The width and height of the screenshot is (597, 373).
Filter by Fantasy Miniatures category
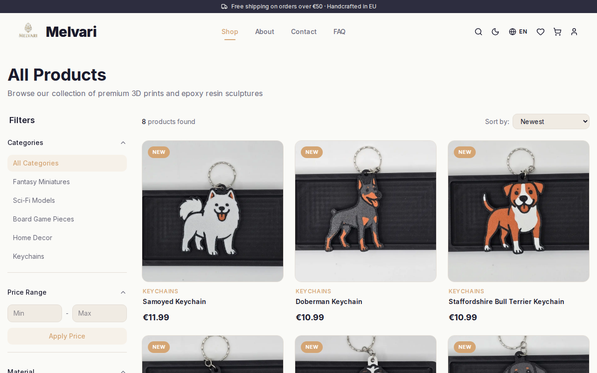click(x=67, y=182)
